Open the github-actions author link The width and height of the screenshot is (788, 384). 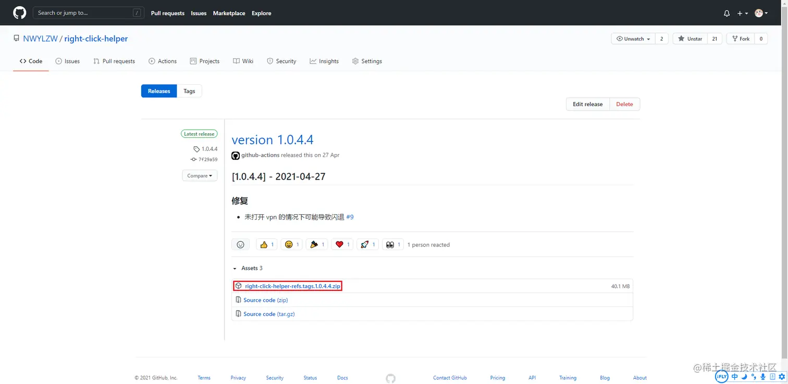click(260, 155)
